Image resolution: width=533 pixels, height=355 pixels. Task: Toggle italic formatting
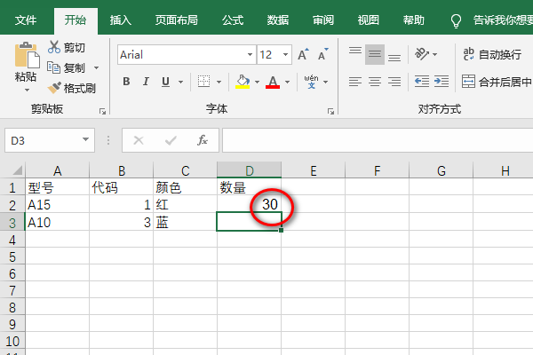146,82
